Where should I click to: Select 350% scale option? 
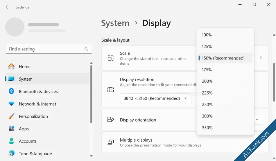pyautogui.click(x=225, y=128)
